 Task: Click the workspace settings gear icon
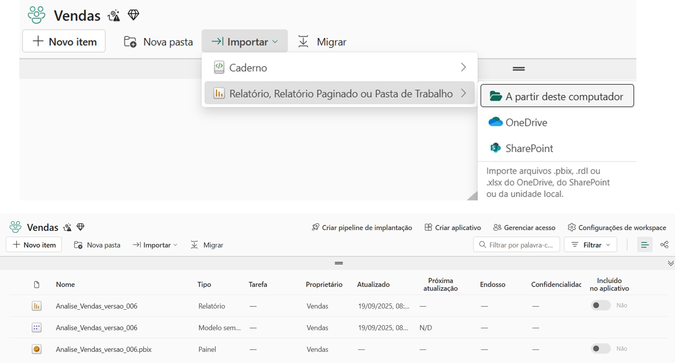571,227
